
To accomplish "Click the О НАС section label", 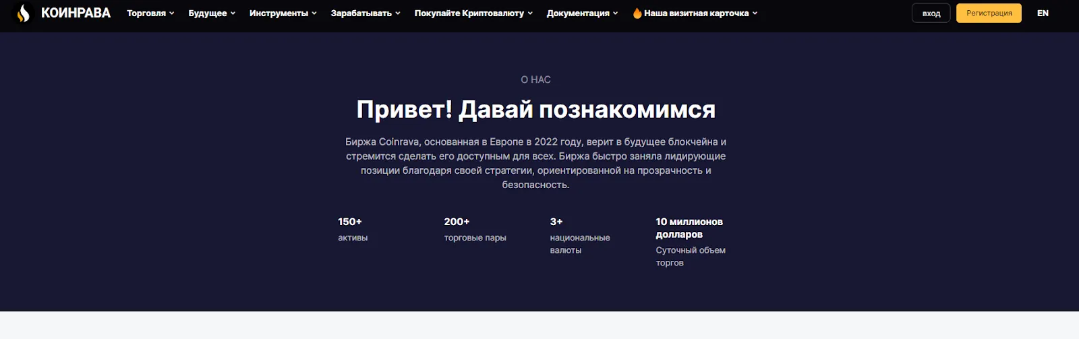I will 536,80.
